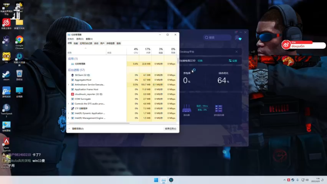Open the 回收站 recycle bin icon
The width and height of the screenshot is (327, 184).
click(19, 76)
